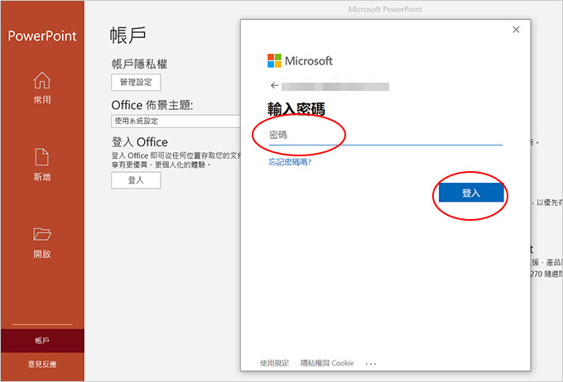Open the more options ellipsis in dialog footer
Image resolution: width=563 pixels, height=382 pixels.
(371, 364)
